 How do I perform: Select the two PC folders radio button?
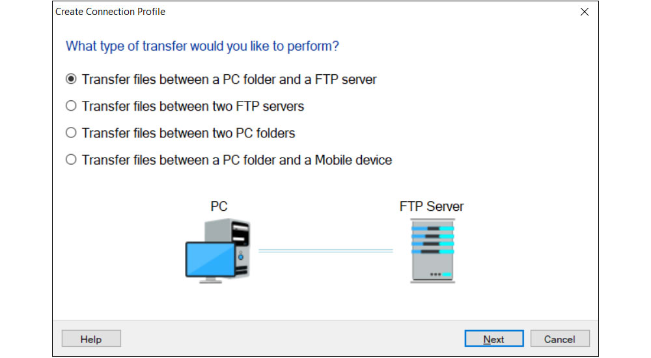72,133
